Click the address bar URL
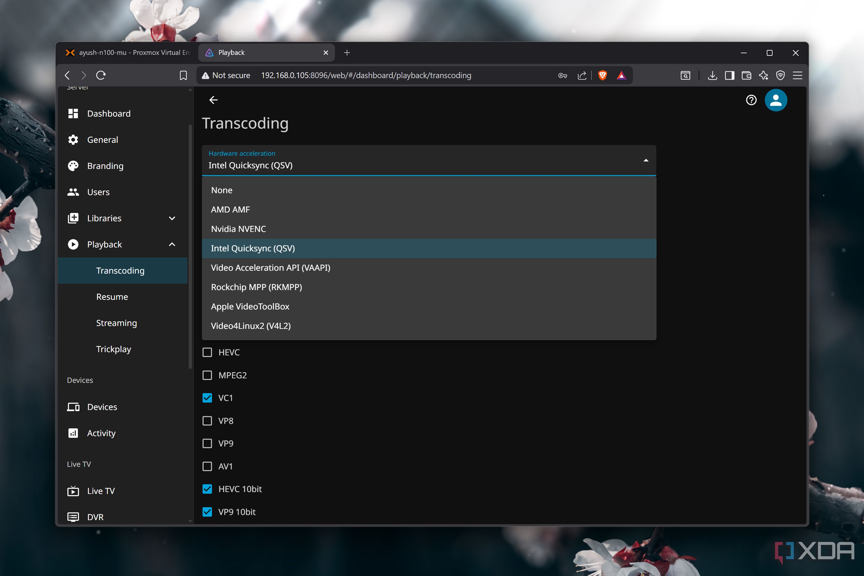 click(x=366, y=75)
